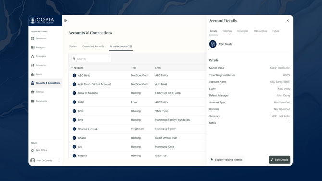Click the AJH Trust - Virtual Account row icon
The image size is (322, 181).
click(74, 84)
